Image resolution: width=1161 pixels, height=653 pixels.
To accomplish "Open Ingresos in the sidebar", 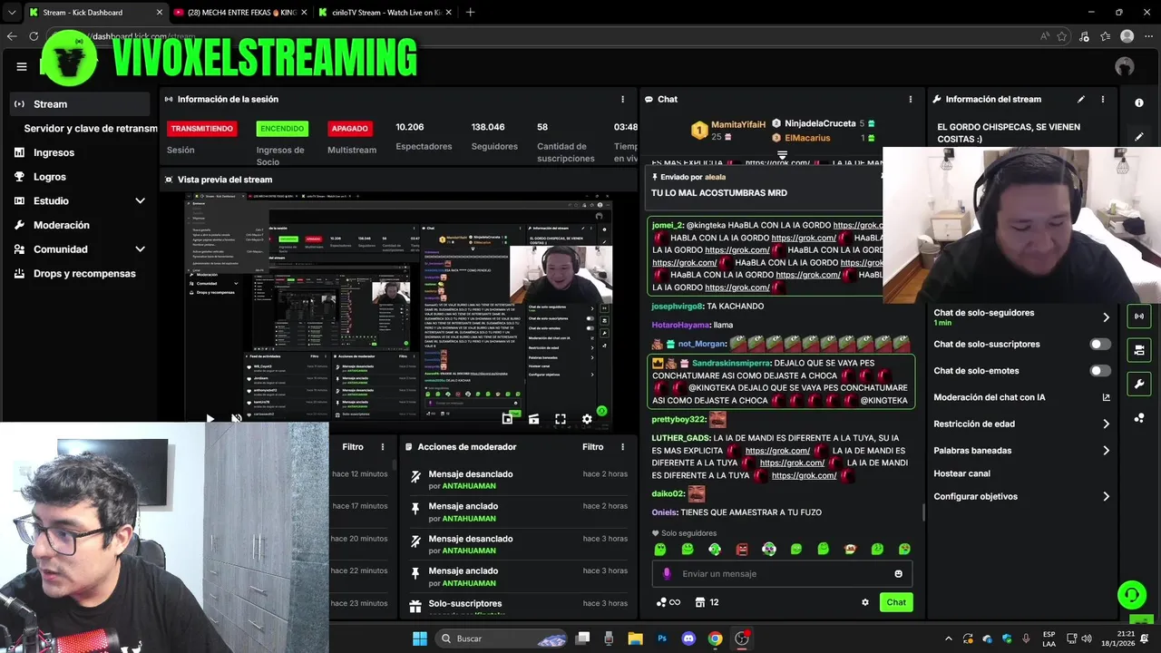I will pos(54,152).
